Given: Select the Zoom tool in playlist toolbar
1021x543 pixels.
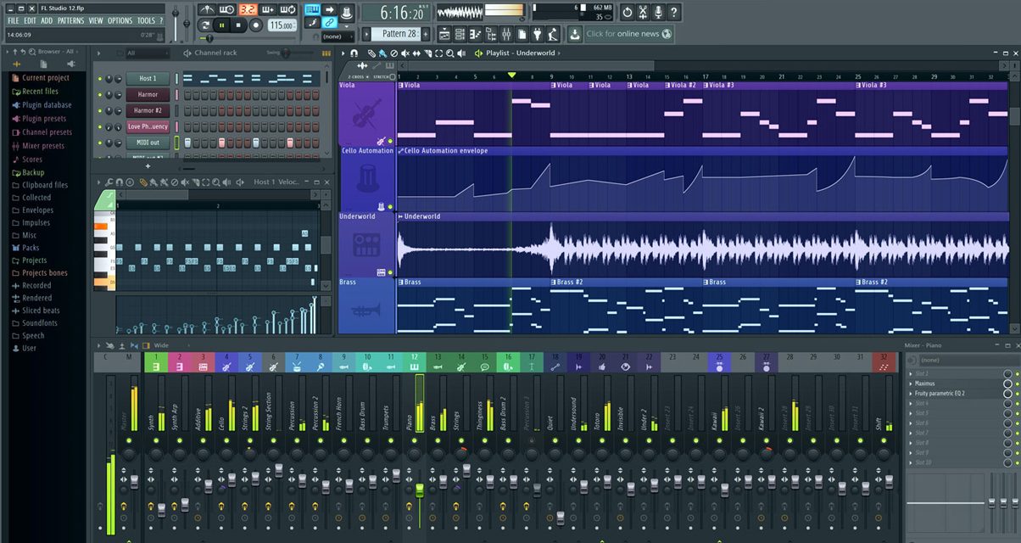Looking at the screenshot, I should 449,53.
